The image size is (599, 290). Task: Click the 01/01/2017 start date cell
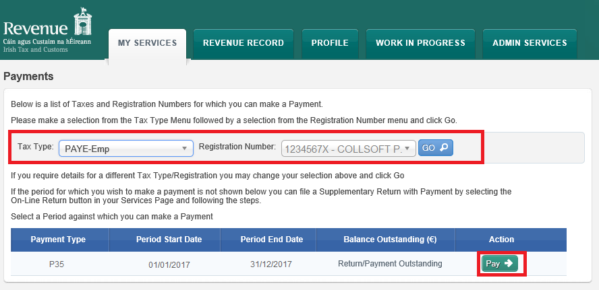[x=167, y=264]
